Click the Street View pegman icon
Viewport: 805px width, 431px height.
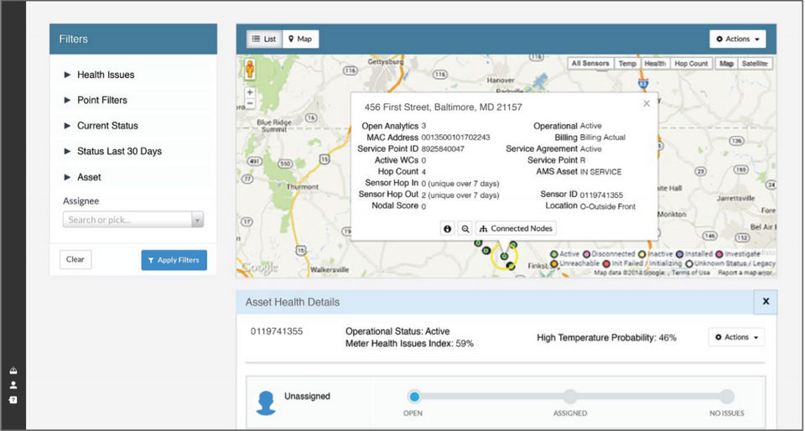[250, 70]
